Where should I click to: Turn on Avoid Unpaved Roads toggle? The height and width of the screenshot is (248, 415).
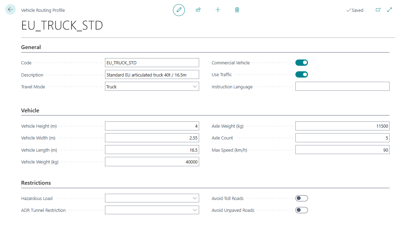click(x=301, y=210)
